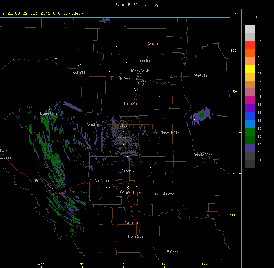Screen dimensions: 274x268
Task: Click the yellow diamond marker south of RedDeer
Action: coord(135,89)
